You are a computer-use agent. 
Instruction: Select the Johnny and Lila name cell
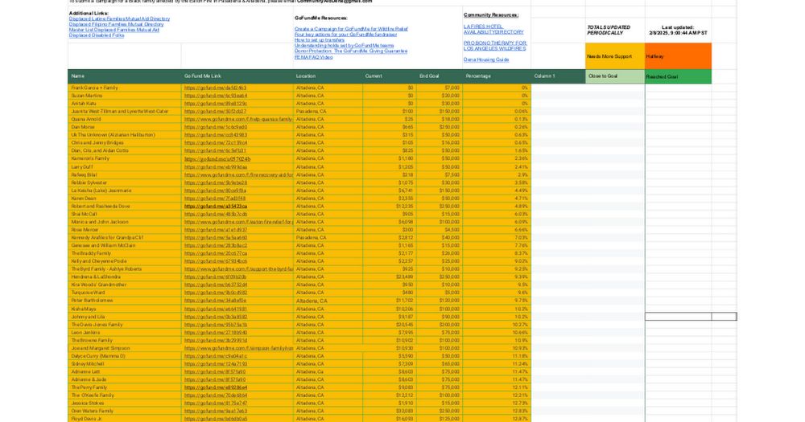[124, 317]
